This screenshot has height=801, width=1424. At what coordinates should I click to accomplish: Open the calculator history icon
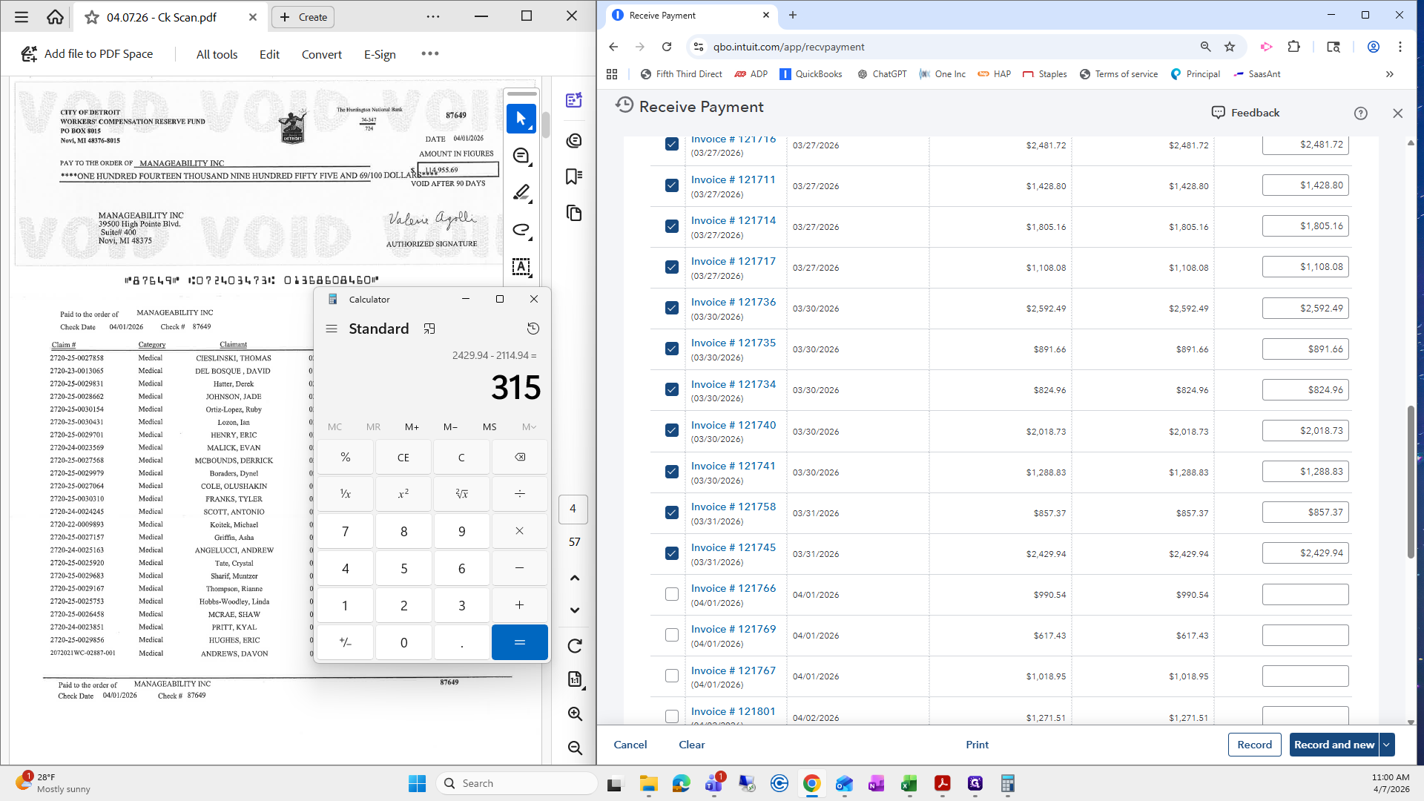533,329
